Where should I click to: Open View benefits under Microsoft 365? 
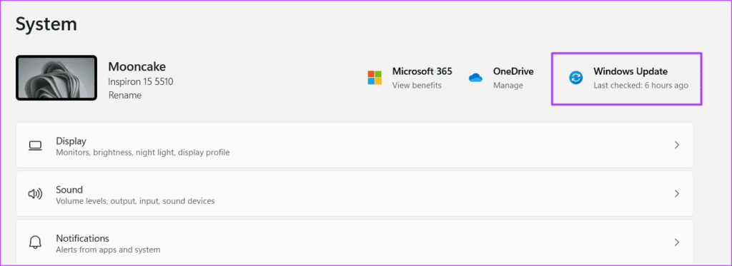[x=417, y=86]
